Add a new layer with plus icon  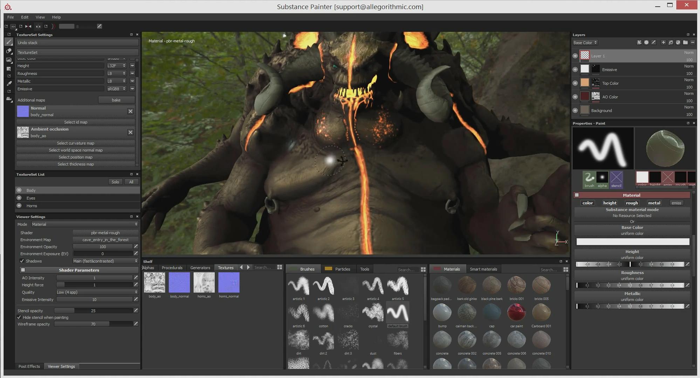[663, 42]
